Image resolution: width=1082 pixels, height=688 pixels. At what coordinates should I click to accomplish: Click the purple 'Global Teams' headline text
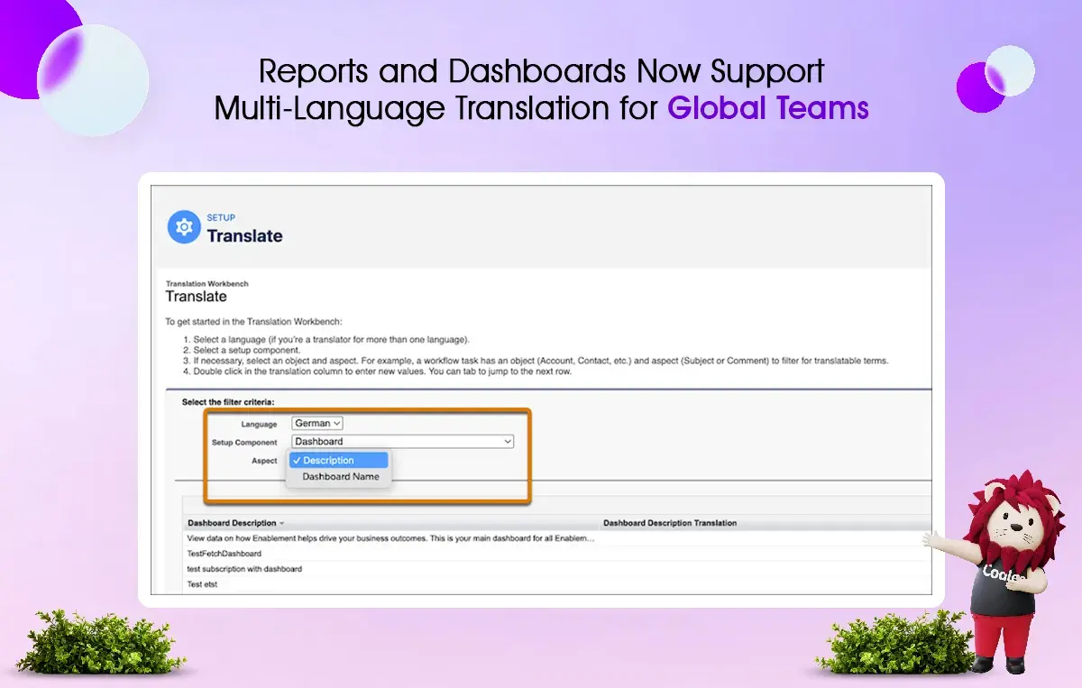[767, 108]
